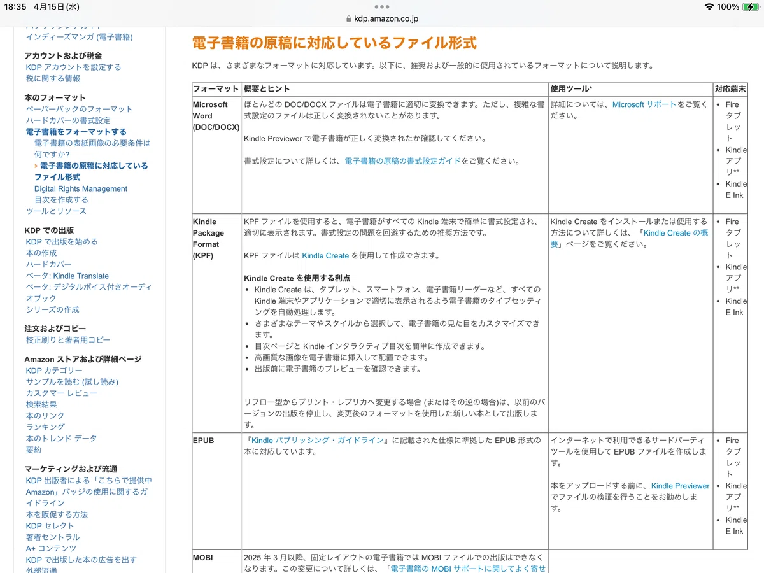Open シリーズの作成 sidebar link
This screenshot has height=573, width=764.
pyautogui.click(x=53, y=309)
